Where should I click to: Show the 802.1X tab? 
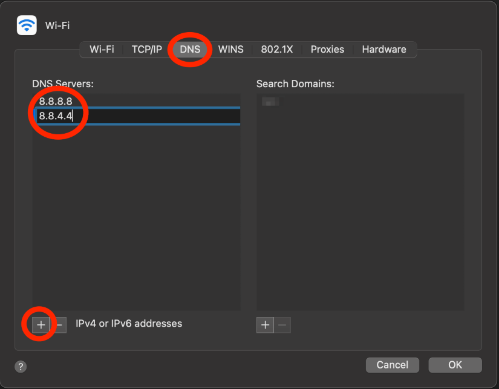tap(276, 50)
